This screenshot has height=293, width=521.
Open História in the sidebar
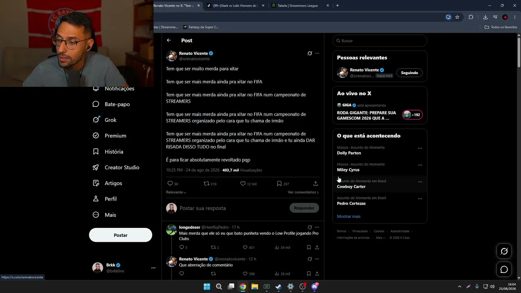pyautogui.click(x=108, y=151)
